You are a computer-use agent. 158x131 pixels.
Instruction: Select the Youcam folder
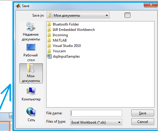point(56,51)
